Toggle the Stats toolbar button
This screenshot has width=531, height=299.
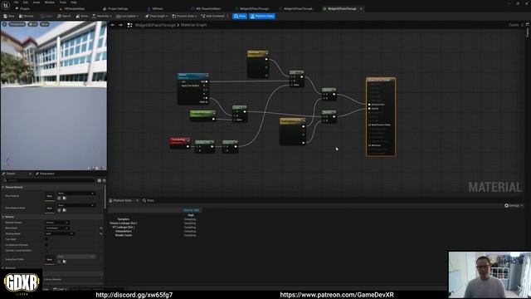pos(240,16)
